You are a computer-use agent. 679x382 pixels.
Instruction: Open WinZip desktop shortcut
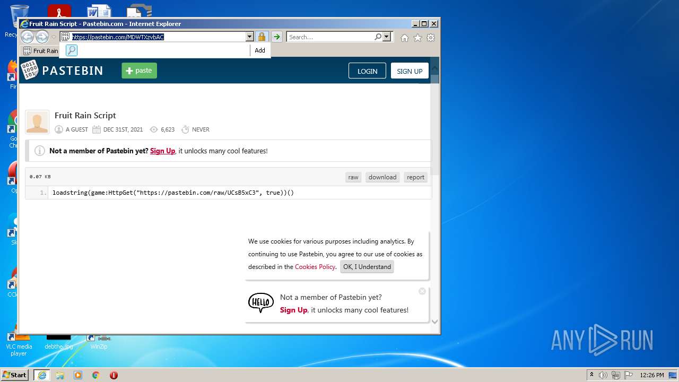point(99,342)
